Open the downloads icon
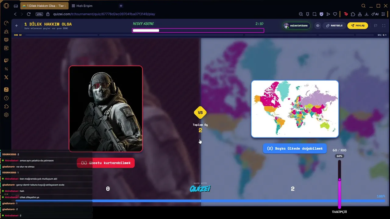Screen dimensions: 390x219 pyautogui.click(x=367, y=14)
